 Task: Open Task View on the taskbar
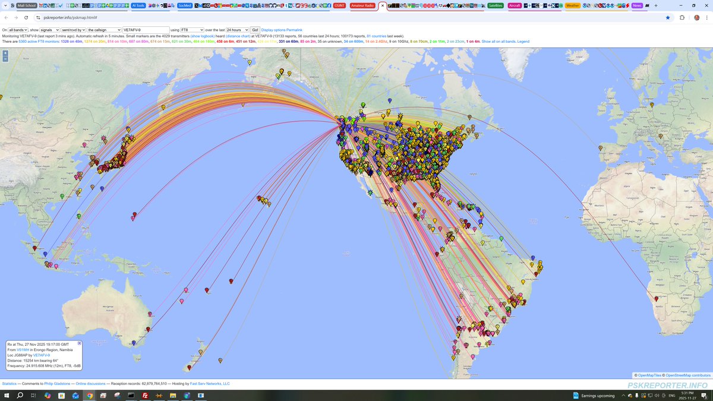(33, 396)
